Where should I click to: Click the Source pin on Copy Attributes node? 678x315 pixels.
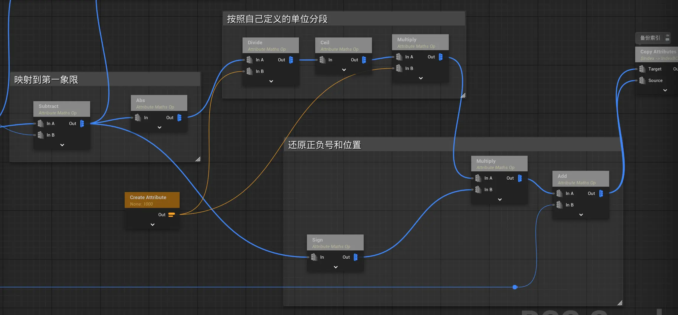(x=642, y=81)
